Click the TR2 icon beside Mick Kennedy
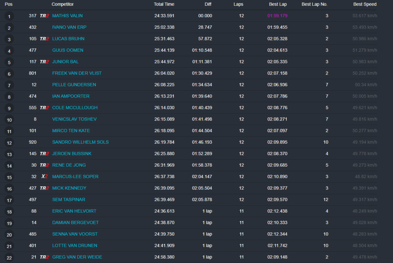The height and width of the screenshot is (263, 393). click(x=45, y=188)
